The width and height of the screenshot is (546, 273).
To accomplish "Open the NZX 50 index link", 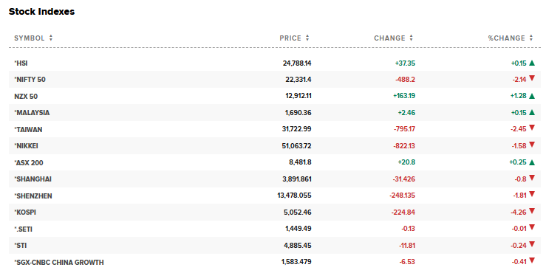I will pyautogui.click(x=26, y=97).
